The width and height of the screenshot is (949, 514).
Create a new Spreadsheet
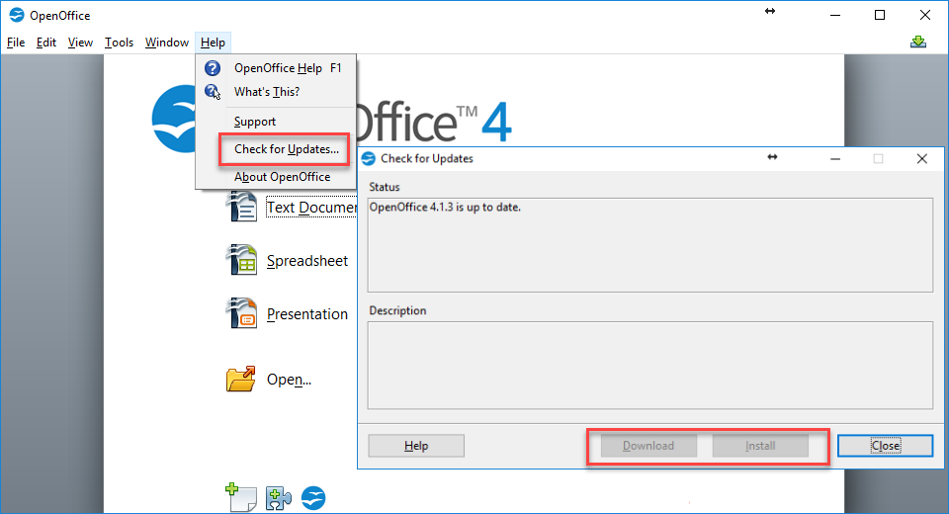click(x=307, y=261)
